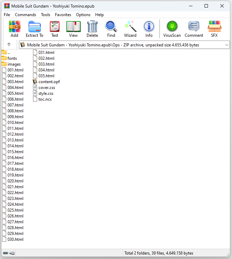The image size is (232, 259).
Task: Click the key password status icon
Action: [12, 253]
